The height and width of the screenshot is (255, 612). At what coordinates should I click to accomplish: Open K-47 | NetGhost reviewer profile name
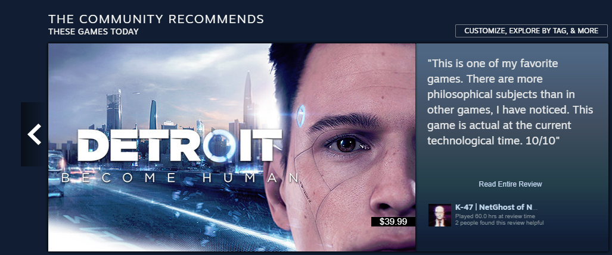click(496, 207)
